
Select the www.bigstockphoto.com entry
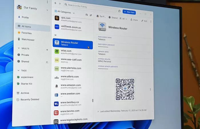click(73, 121)
